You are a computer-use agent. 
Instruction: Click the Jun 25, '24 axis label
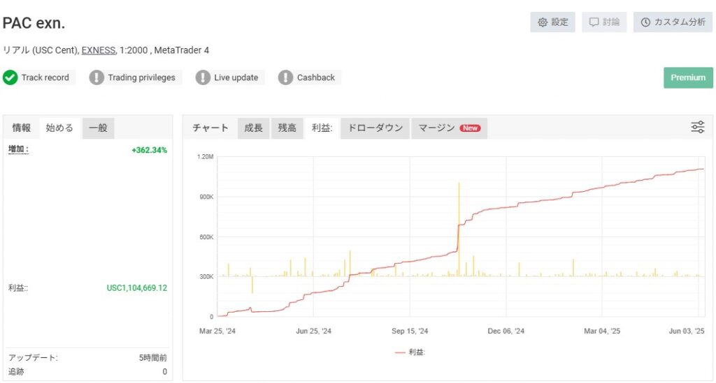click(x=313, y=331)
